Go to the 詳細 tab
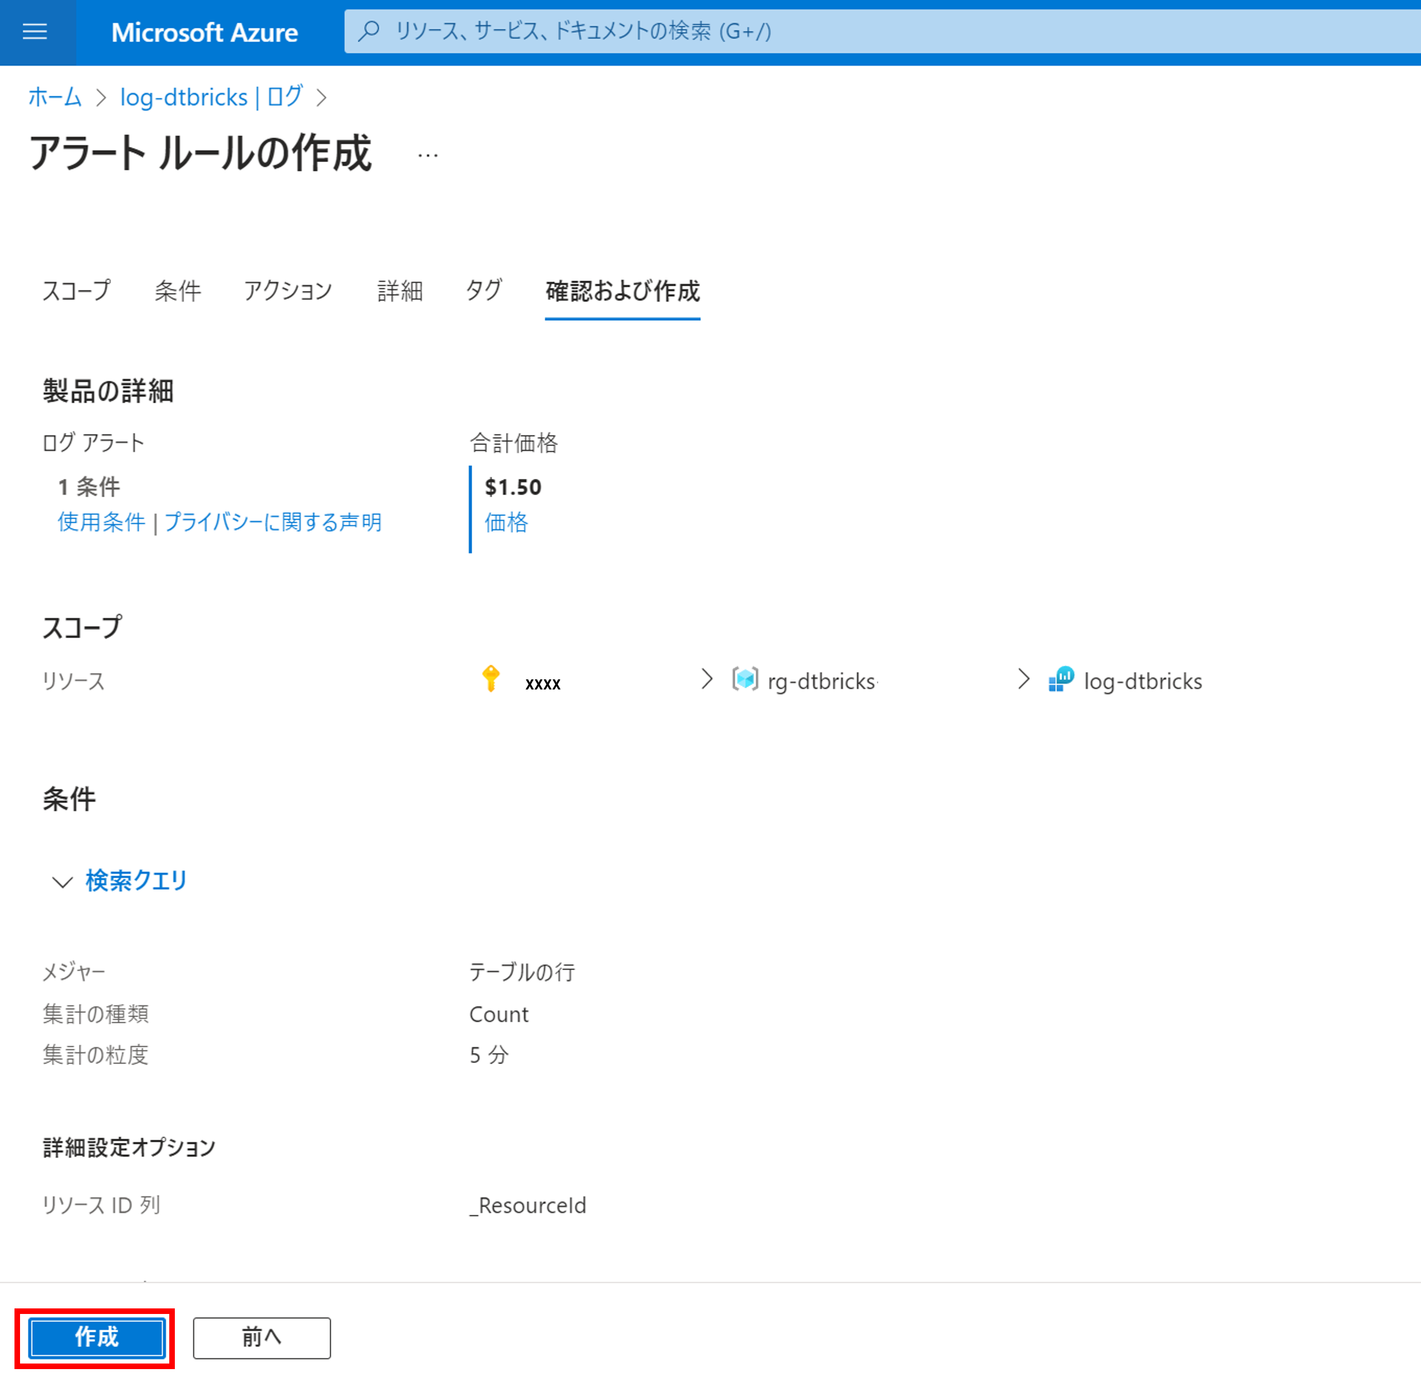 (x=399, y=291)
